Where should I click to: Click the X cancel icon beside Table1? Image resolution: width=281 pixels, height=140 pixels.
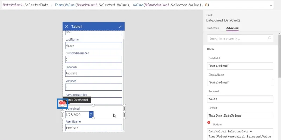pos(67,27)
